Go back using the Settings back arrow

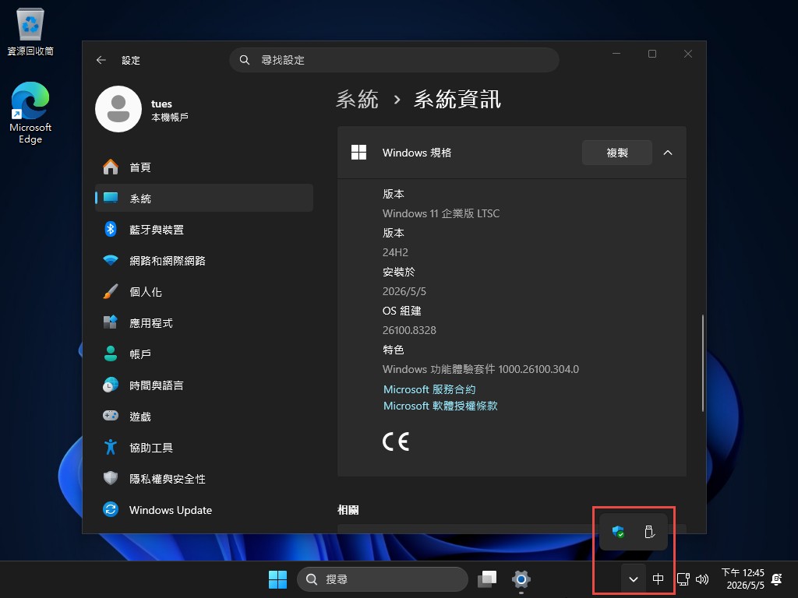pos(101,60)
